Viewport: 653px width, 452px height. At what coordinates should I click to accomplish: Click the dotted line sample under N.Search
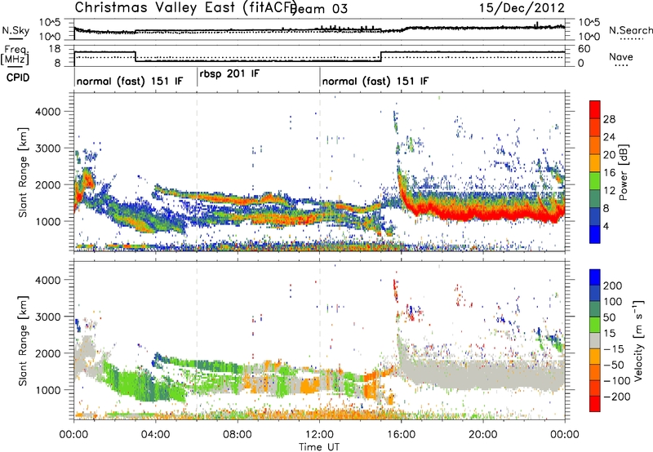point(632,39)
